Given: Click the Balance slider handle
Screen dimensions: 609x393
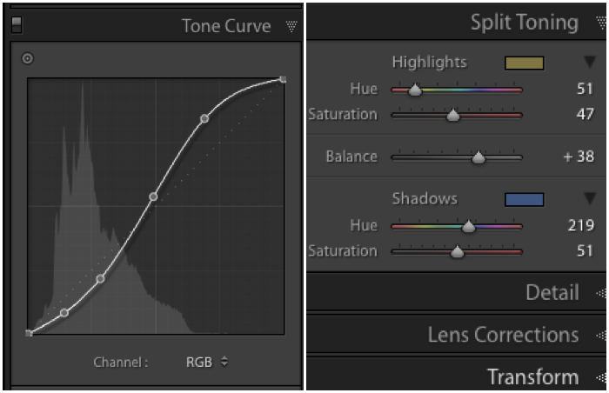Looking at the screenshot, I should 478,157.
